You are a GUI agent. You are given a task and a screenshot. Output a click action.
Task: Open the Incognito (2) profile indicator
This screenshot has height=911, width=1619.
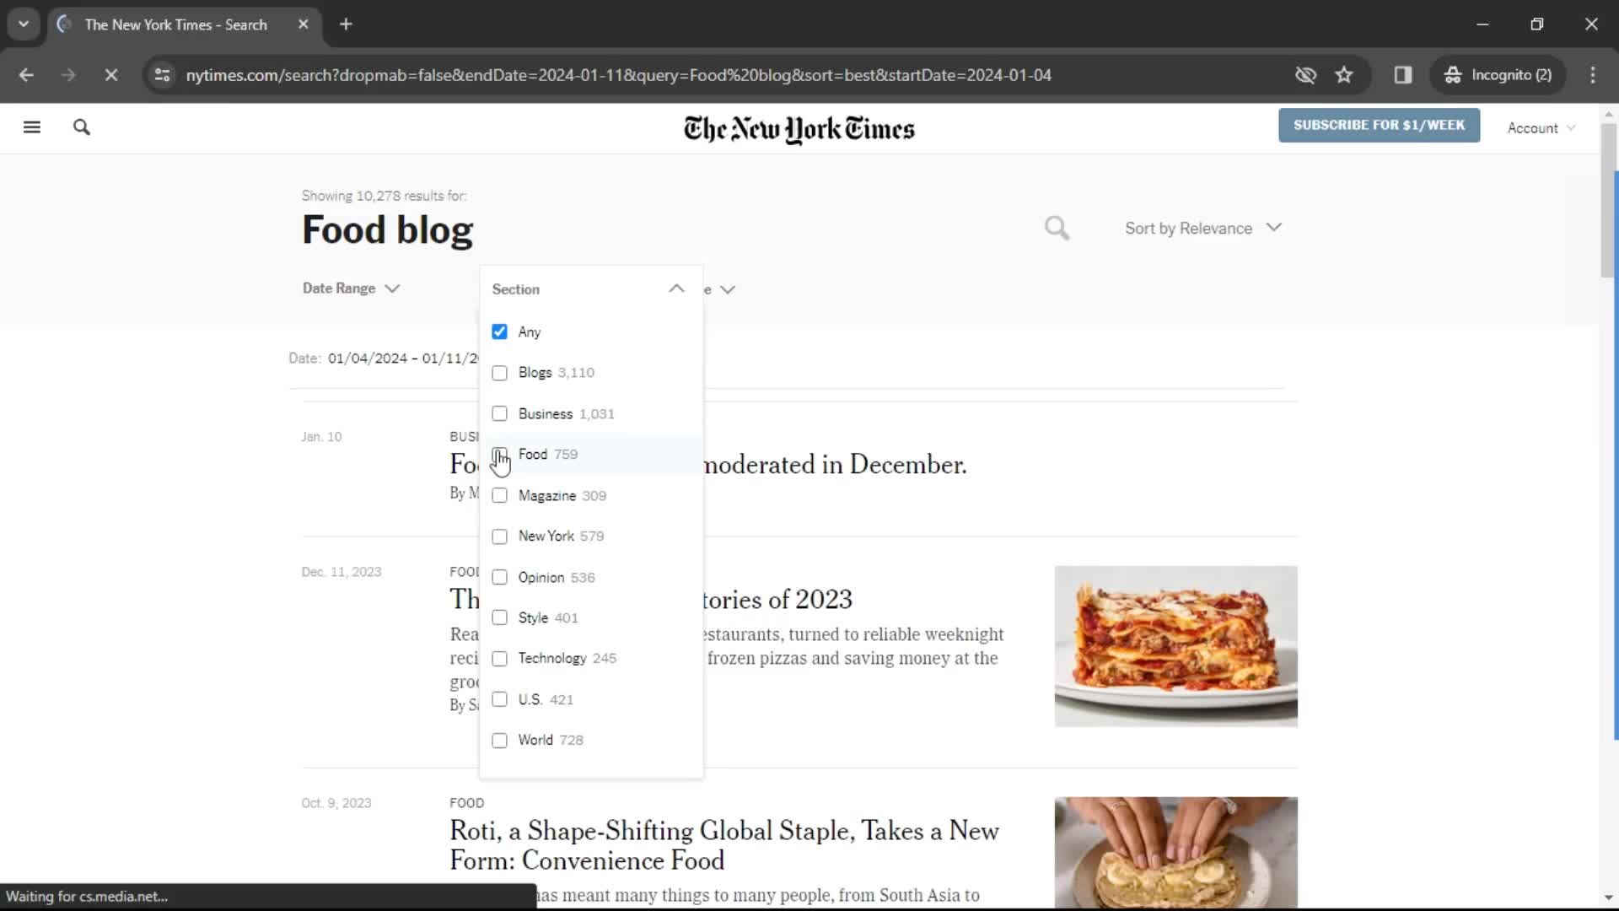point(1498,75)
